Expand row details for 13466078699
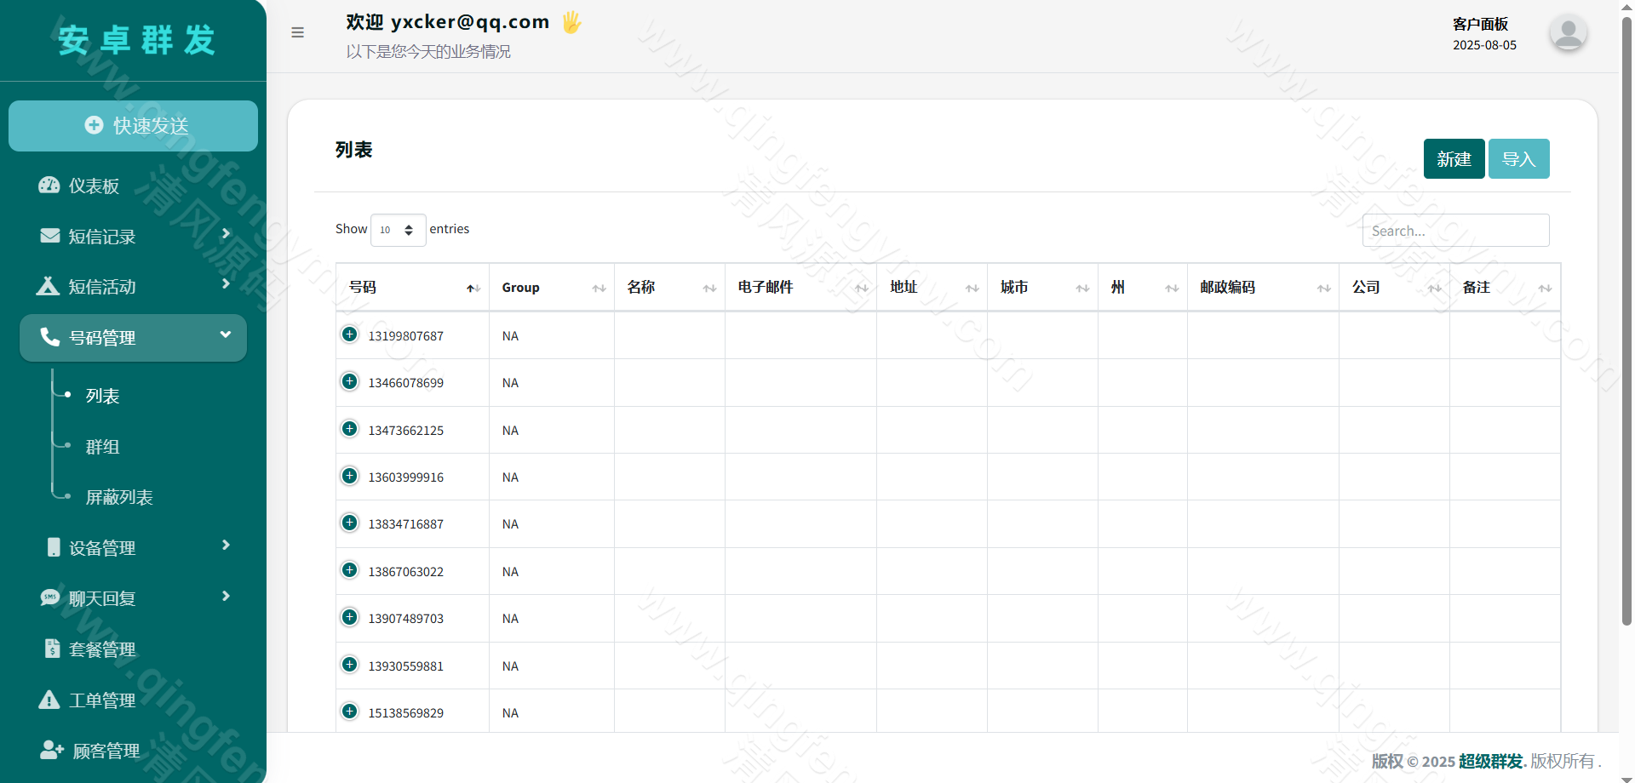The image size is (1635, 783). [x=349, y=381]
